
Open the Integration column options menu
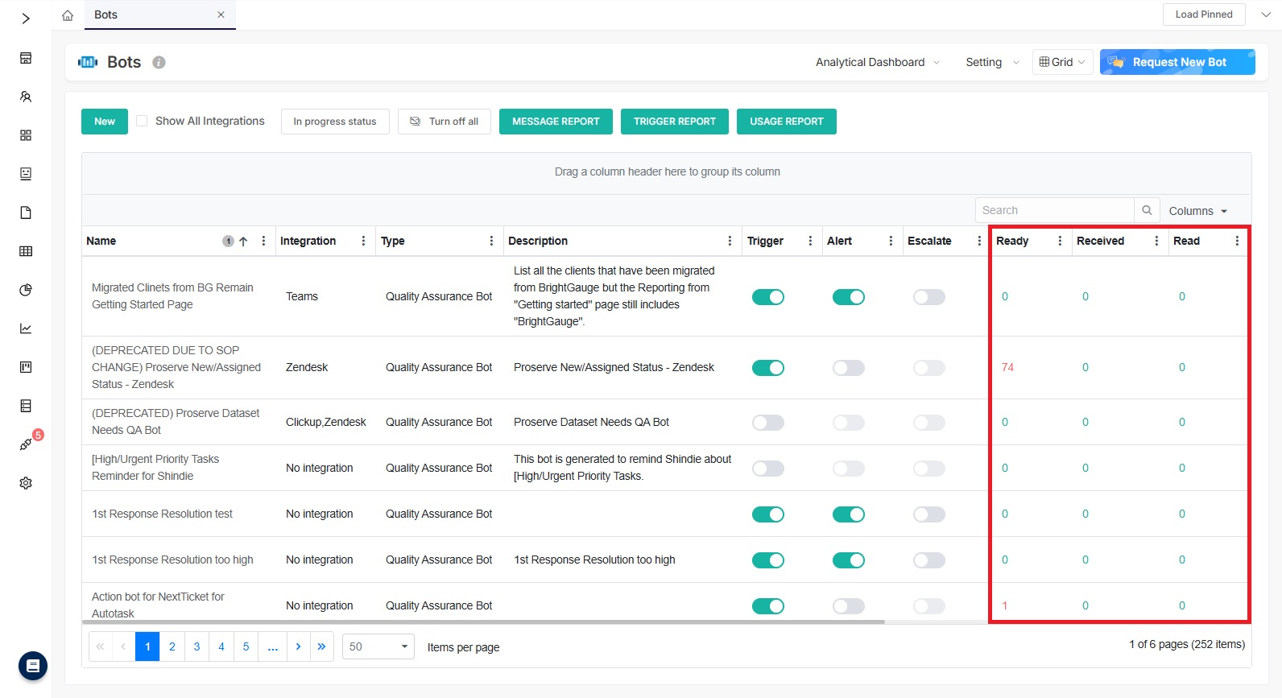(x=363, y=241)
